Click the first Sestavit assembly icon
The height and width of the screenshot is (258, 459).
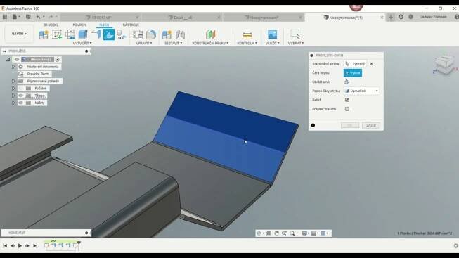pyautogui.click(x=167, y=34)
